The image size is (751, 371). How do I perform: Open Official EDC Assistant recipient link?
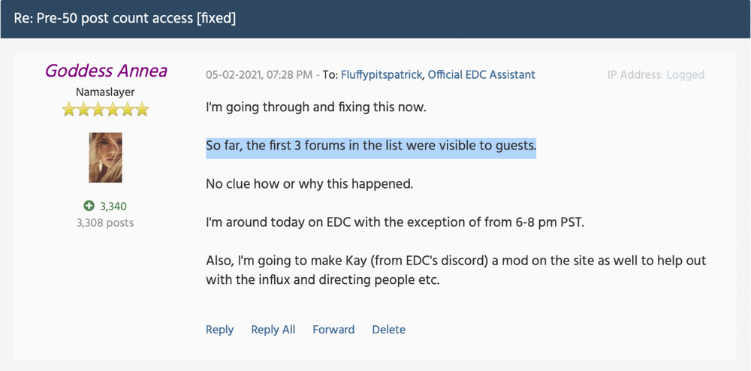[481, 74]
